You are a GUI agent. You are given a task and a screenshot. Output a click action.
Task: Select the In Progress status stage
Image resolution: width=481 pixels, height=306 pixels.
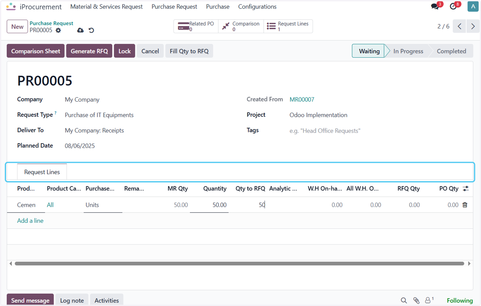pyautogui.click(x=408, y=51)
